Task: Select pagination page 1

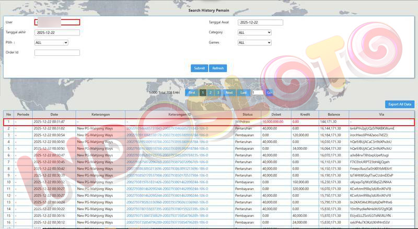Action: pos(203,92)
